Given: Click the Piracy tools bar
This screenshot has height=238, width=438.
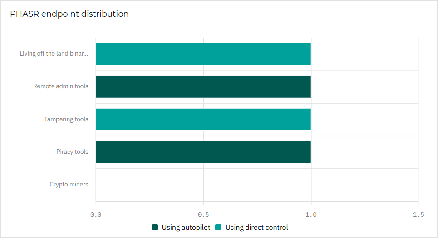Looking at the screenshot, I should click(x=203, y=152).
